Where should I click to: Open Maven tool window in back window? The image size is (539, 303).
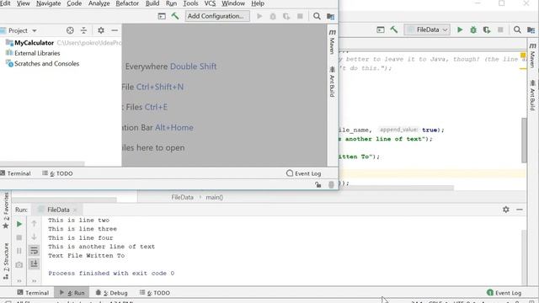(x=532, y=56)
